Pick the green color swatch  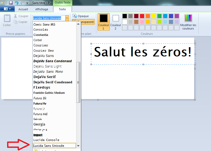[159, 16]
